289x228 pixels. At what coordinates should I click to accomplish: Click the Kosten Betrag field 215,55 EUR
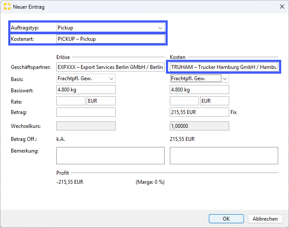(x=199, y=112)
